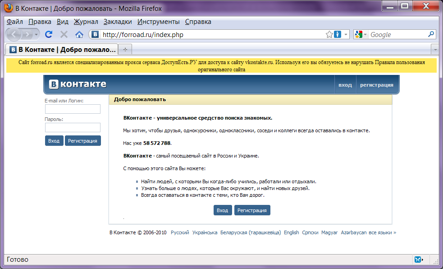This screenshot has width=443, height=269.
Task: Click the yellow forroad.ru proxy notice
Action: (222, 65)
